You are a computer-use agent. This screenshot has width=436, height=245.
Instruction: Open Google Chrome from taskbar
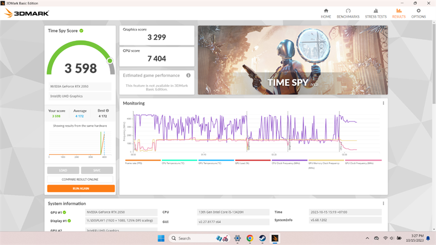250,238
